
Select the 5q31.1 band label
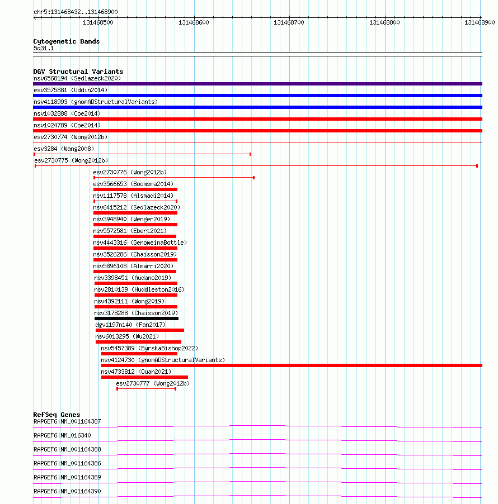click(44, 48)
